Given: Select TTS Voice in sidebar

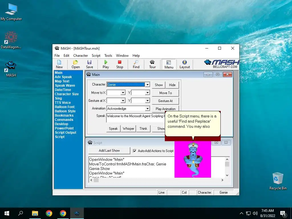Looking at the screenshot, I should click(x=62, y=103).
